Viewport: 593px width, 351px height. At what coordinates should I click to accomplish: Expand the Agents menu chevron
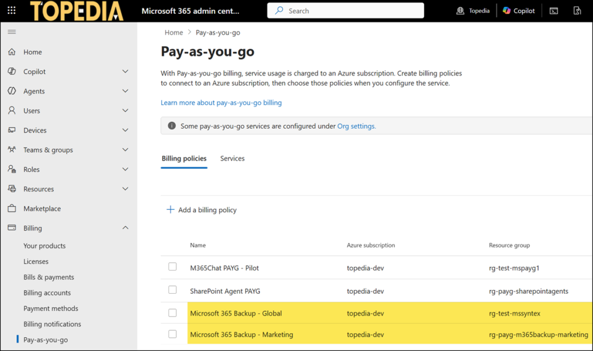click(125, 91)
